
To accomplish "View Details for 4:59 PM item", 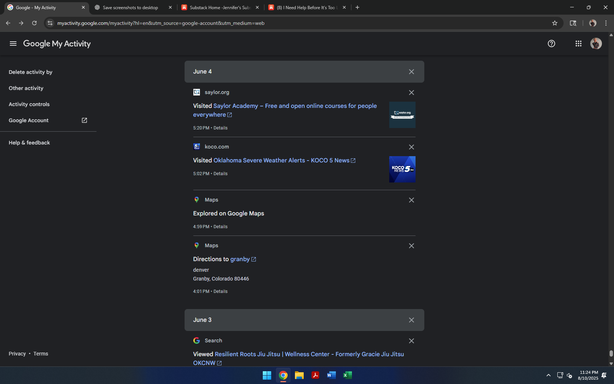I will [x=220, y=227].
